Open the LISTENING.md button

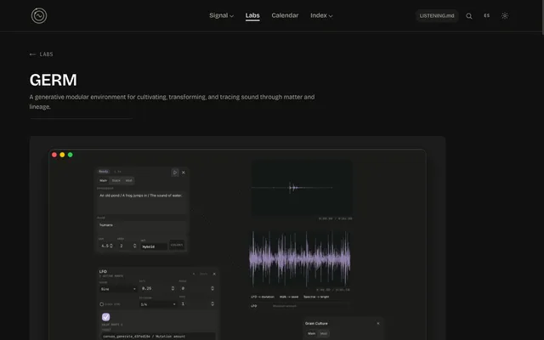(437, 15)
